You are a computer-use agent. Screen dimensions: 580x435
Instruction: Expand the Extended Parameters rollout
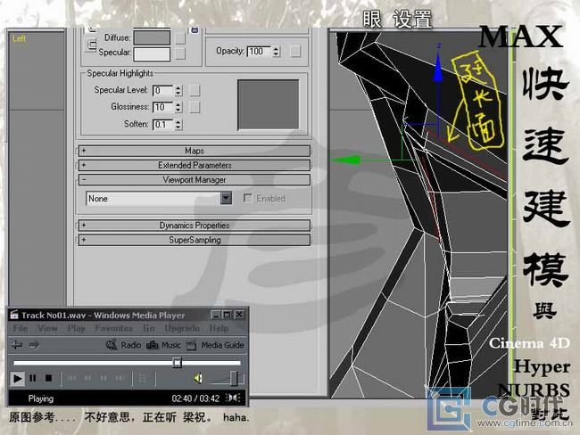pyautogui.click(x=195, y=165)
